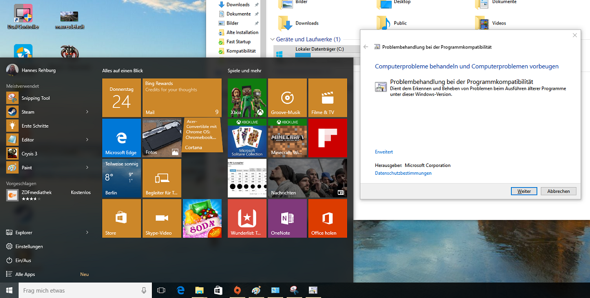Screen dimensions: 590x298
Task: Expand the Steam jump list arrow
Action: click(x=87, y=112)
